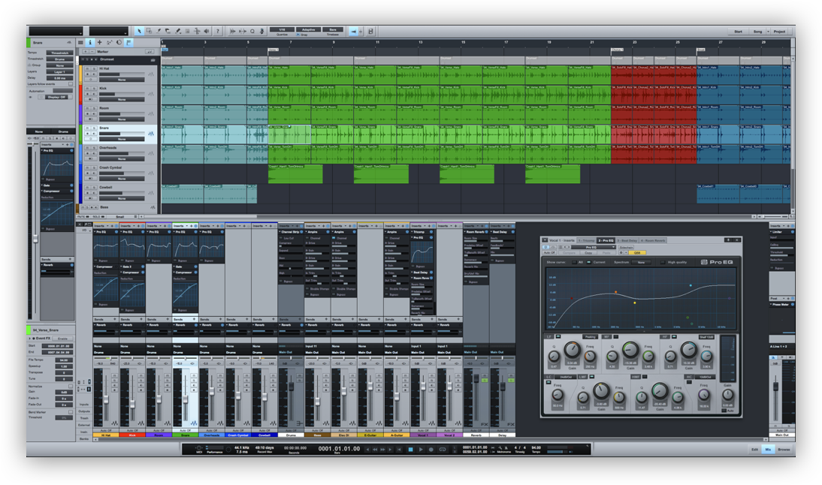
Task: Open the Group None dropdown in the inspector
Action: pos(60,65)
